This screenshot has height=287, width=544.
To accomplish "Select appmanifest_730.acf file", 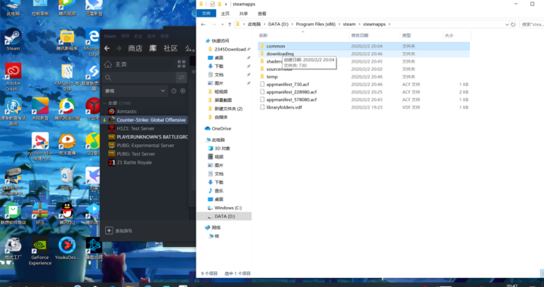I will [364, 85].
